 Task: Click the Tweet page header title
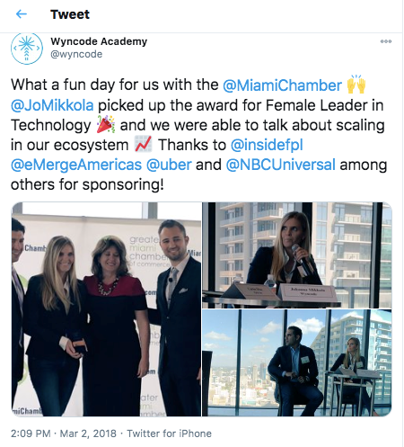click(x=70, y=14)
